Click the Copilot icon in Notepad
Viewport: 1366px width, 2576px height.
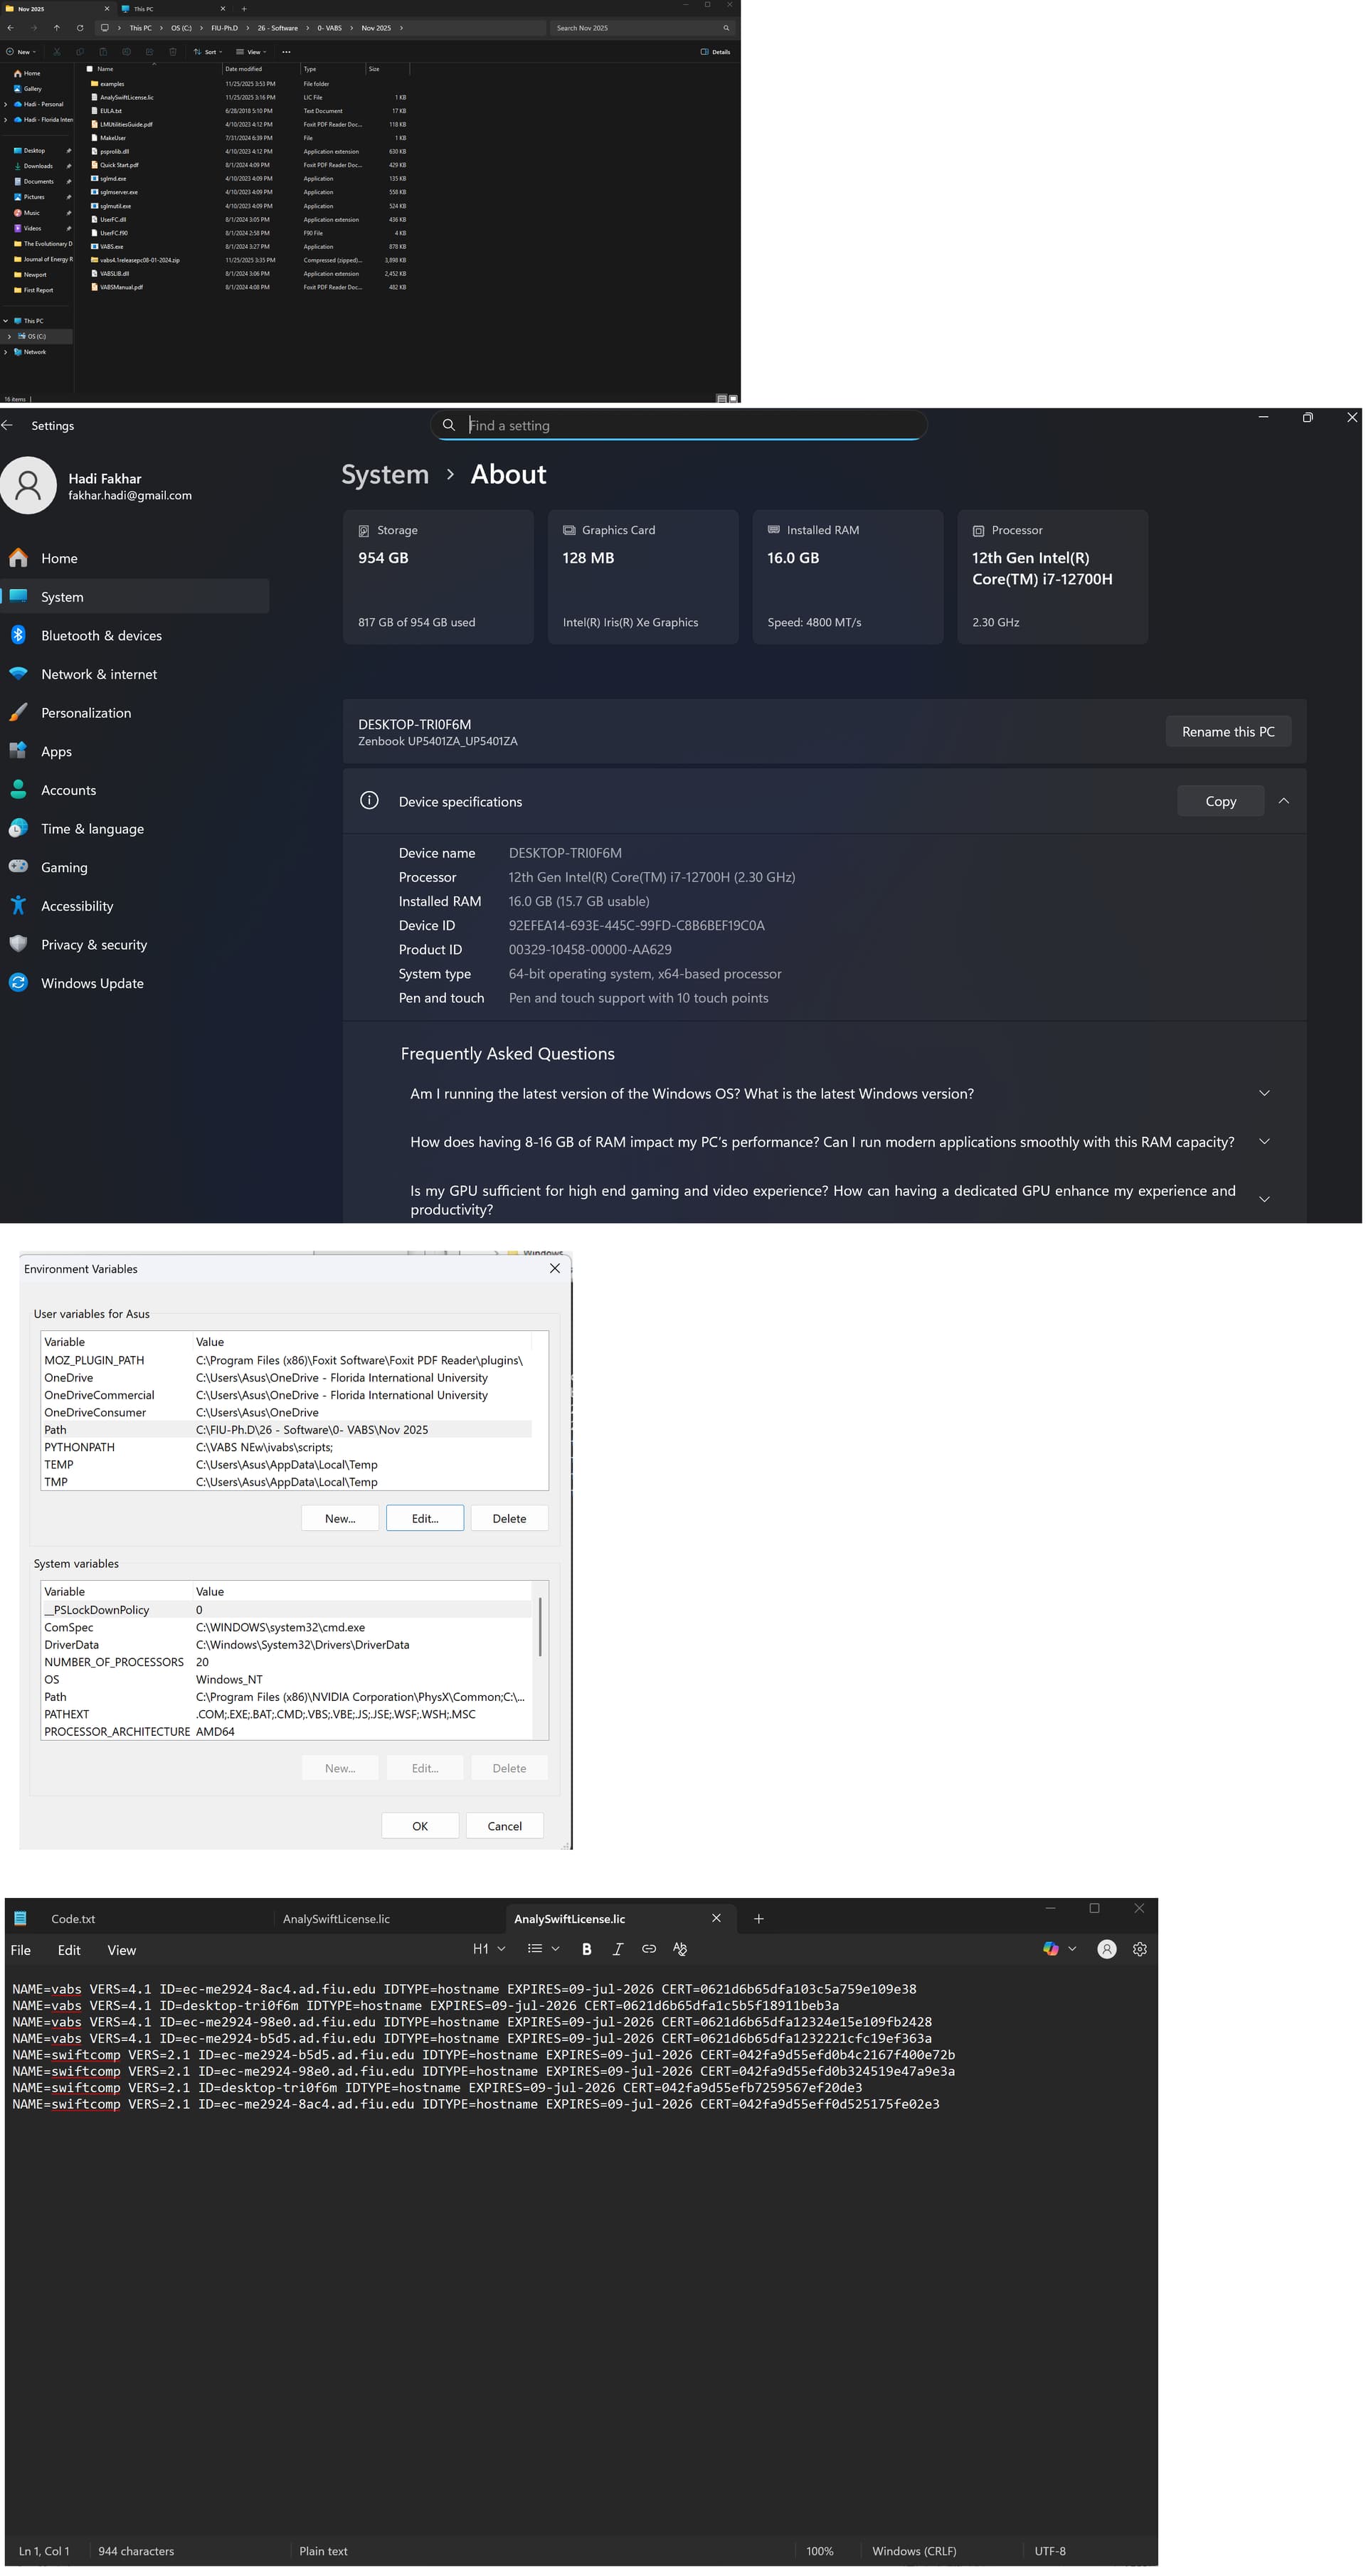[x=1050, y=1949]
